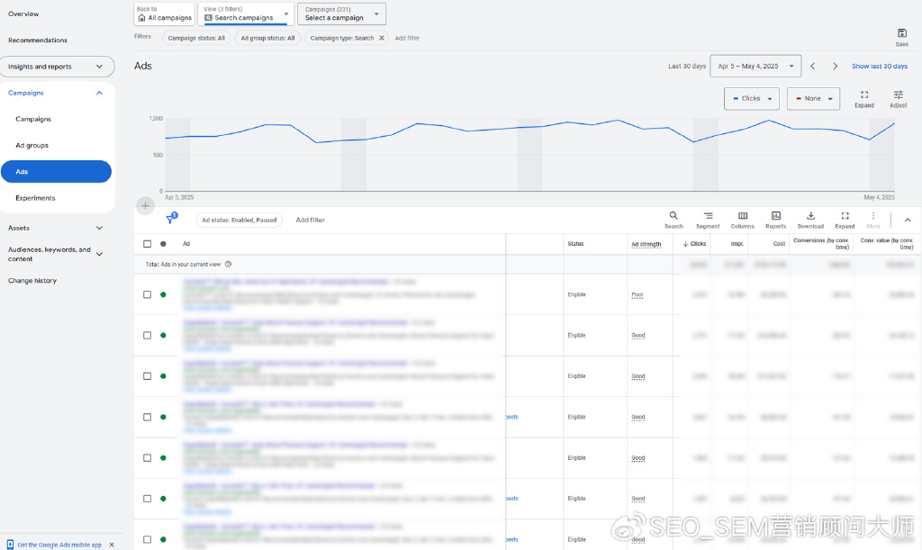
Task: Expand the chart using Expand icon
Action: point(864,99)
